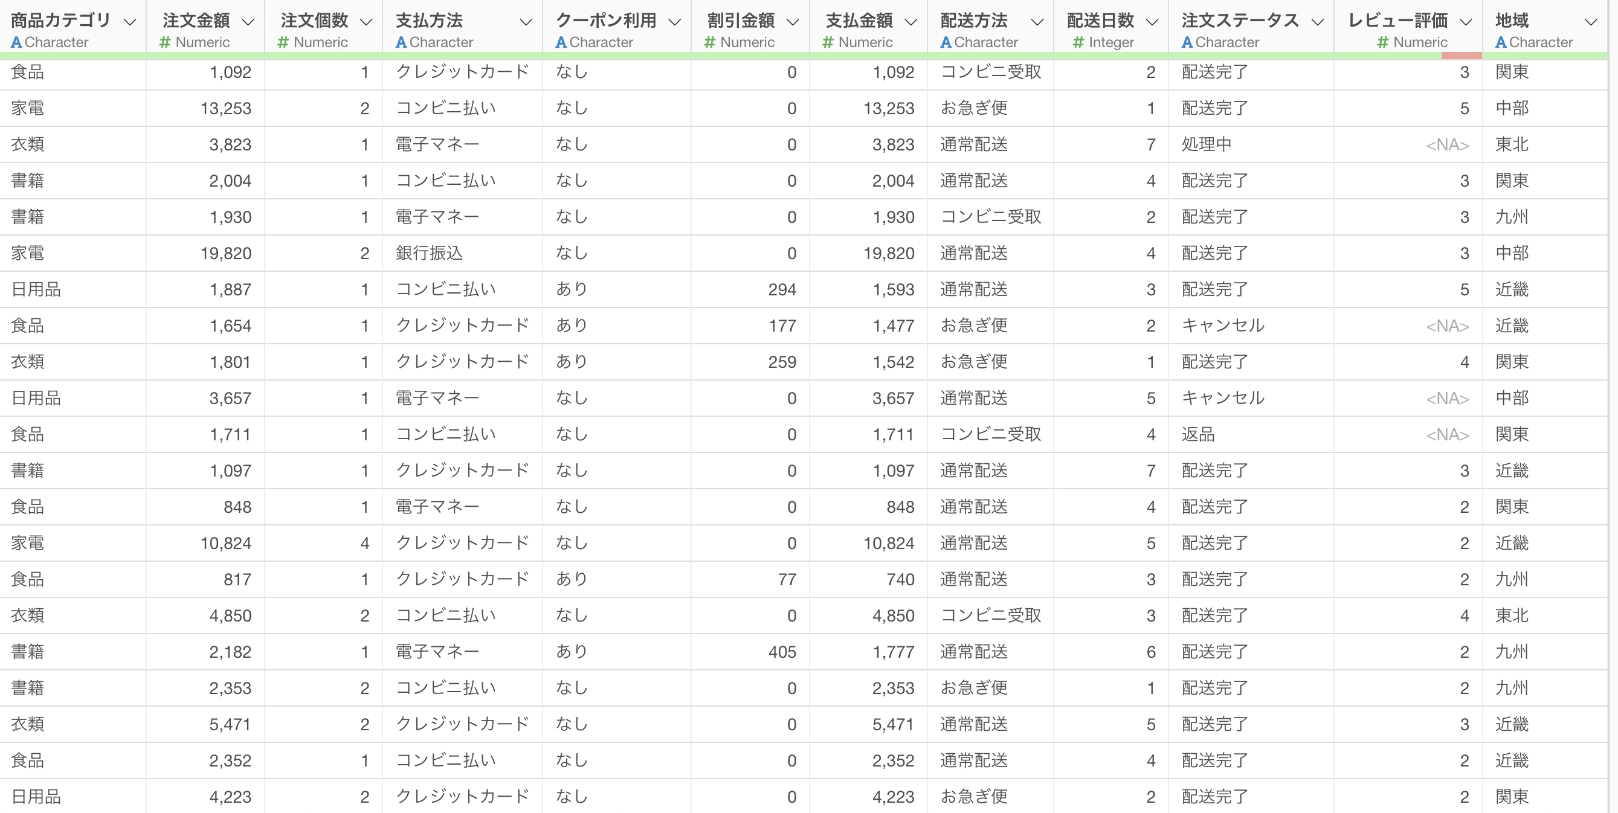Open the クーポン利用 column menu chevron

675,22
